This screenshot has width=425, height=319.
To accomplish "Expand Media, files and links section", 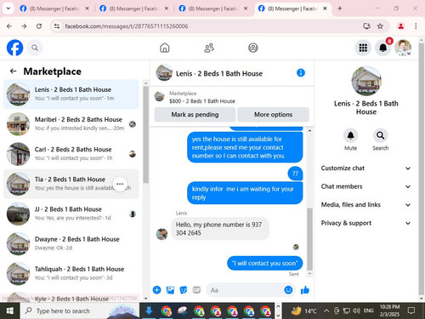I will [365, 205].
